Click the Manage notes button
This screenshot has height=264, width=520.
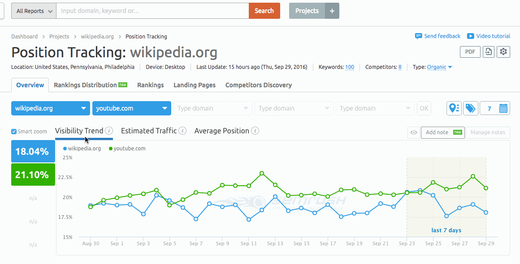click(x=488, y=132)
